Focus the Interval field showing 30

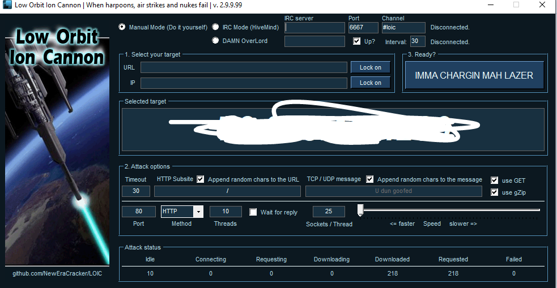(x=418, y=41)
